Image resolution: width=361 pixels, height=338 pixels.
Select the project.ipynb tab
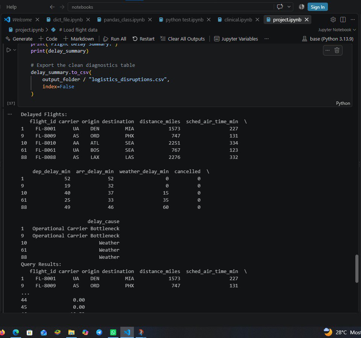pos(287,20)
